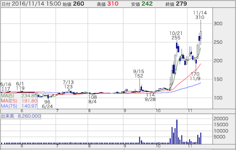
Task: Click the 9/15 152 spike annotation
Action: [139, 73]
